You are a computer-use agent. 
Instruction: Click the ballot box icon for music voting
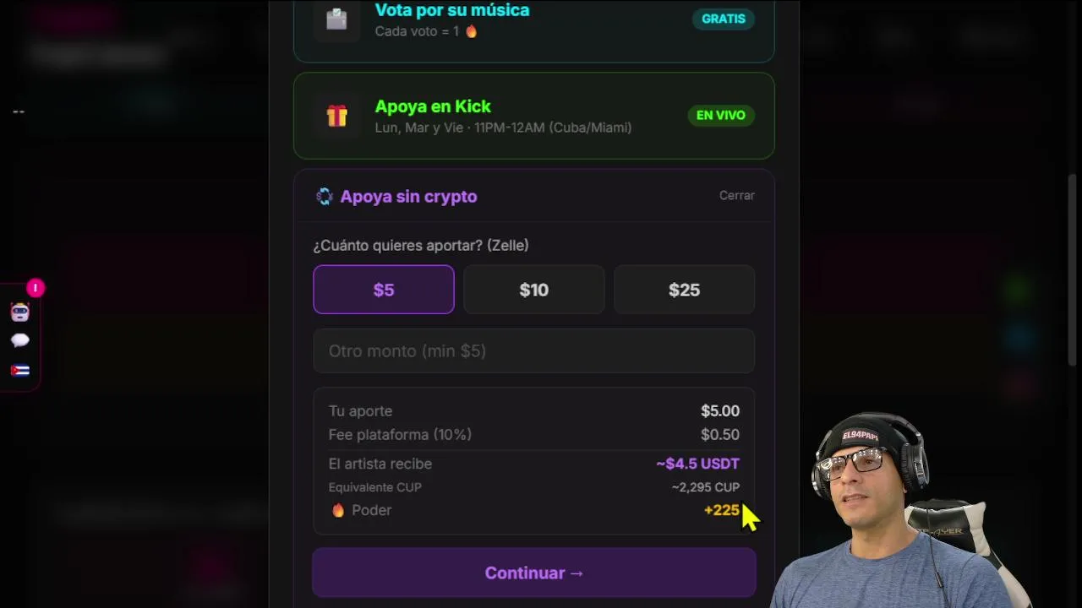(x=336, y=19)
